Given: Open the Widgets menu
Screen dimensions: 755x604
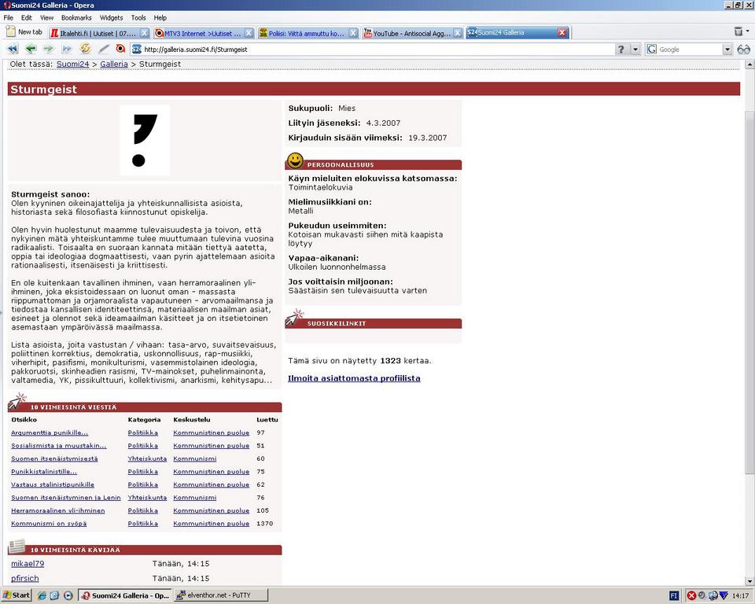Looking at the screenshot, I should [x=111, y=17].
